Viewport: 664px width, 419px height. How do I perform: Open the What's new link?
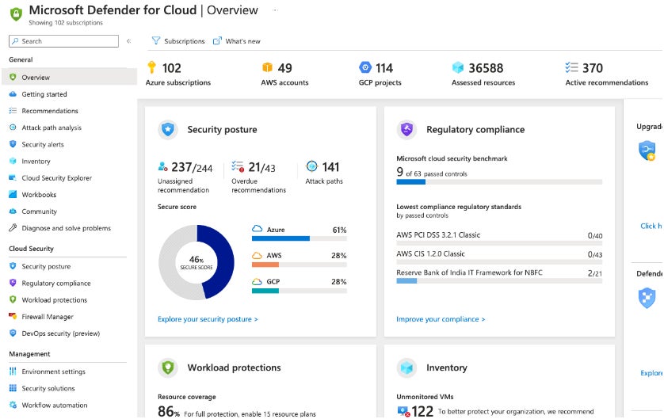pyautogui.click(x=237, y=41)
